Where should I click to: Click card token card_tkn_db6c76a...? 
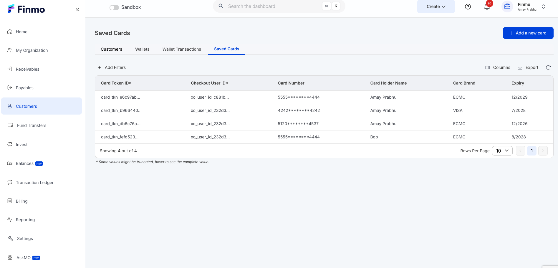point(120,124)
